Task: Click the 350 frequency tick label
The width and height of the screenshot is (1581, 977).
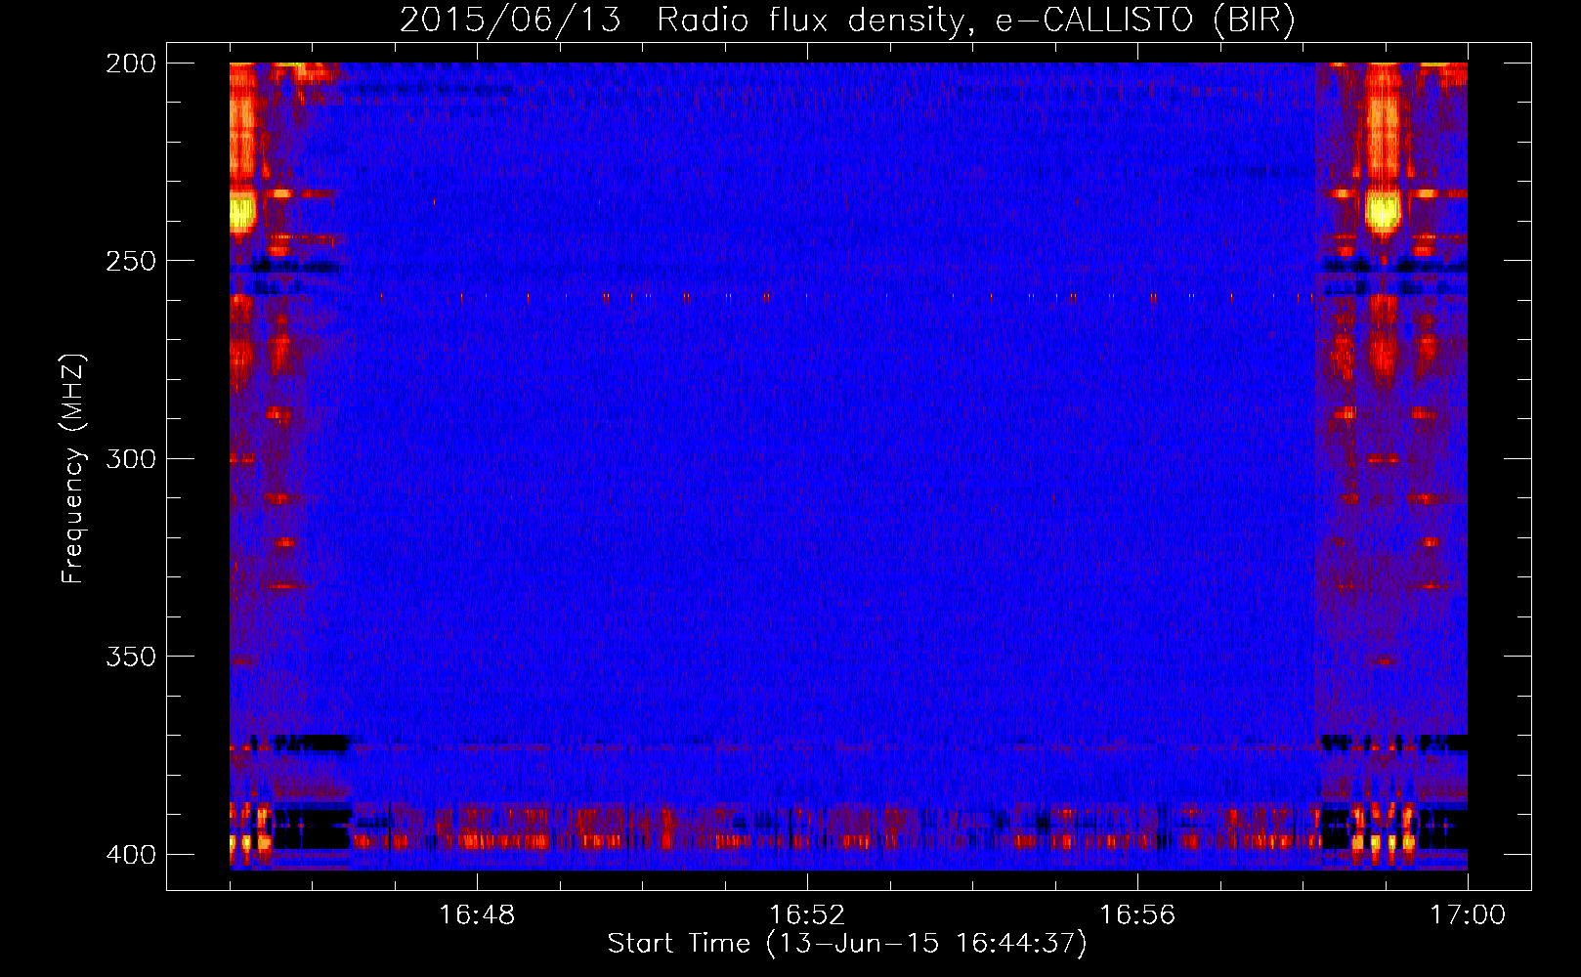Action: [131, 657]
